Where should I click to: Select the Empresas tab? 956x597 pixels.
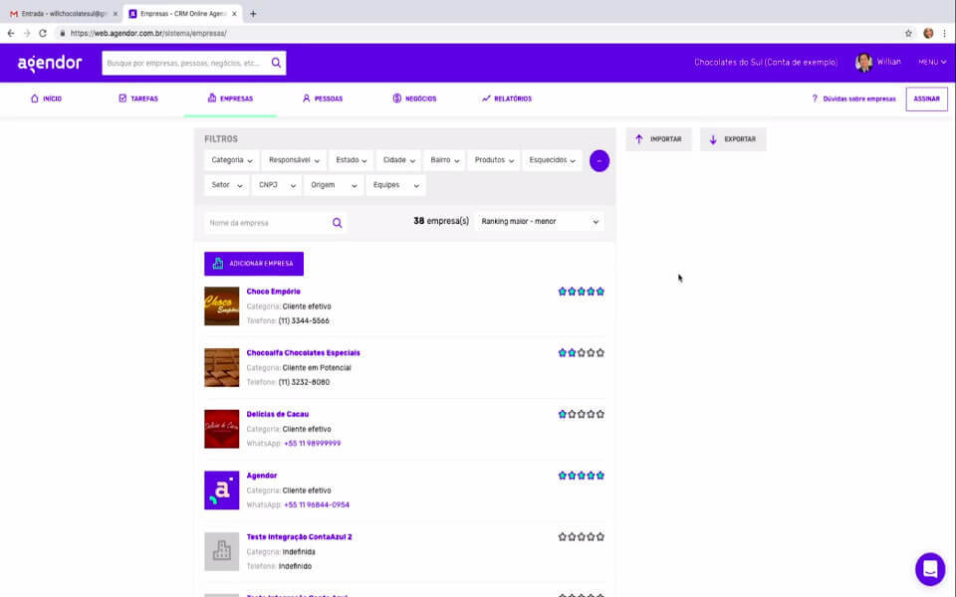coord(230,99)
